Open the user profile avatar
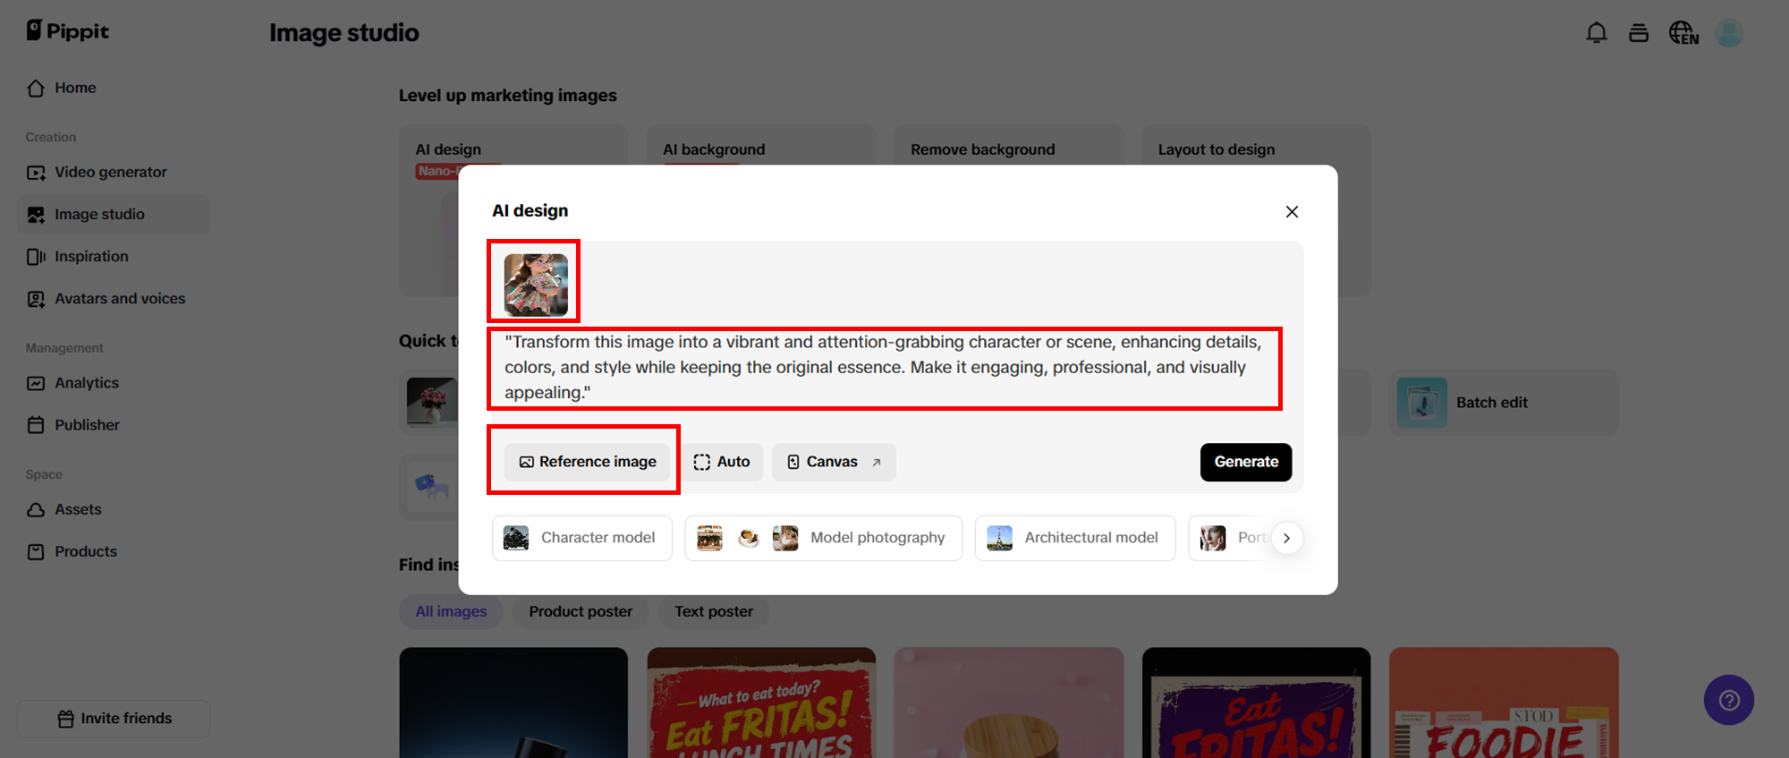The image size is (1789, 758). point(1728,33)
